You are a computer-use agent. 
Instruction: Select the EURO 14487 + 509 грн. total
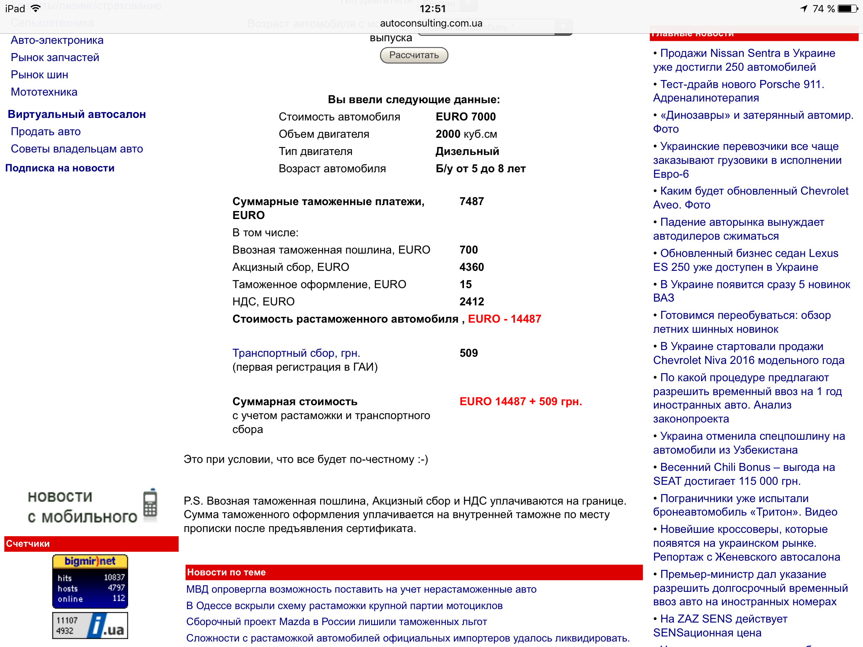click(521, 401)
